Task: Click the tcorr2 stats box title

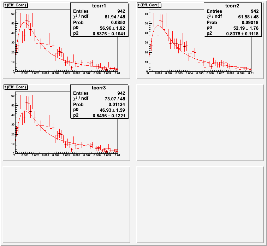Action: click(x=233, y=6)
